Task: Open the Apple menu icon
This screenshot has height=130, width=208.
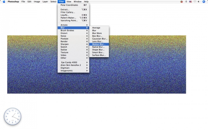Action: tap(4, 2)
